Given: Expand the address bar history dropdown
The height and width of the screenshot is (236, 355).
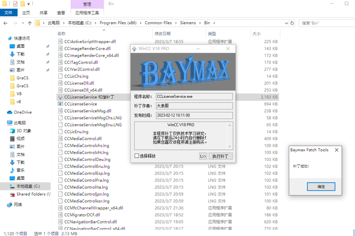Looking at the screenshot, I should click(286, 23).
